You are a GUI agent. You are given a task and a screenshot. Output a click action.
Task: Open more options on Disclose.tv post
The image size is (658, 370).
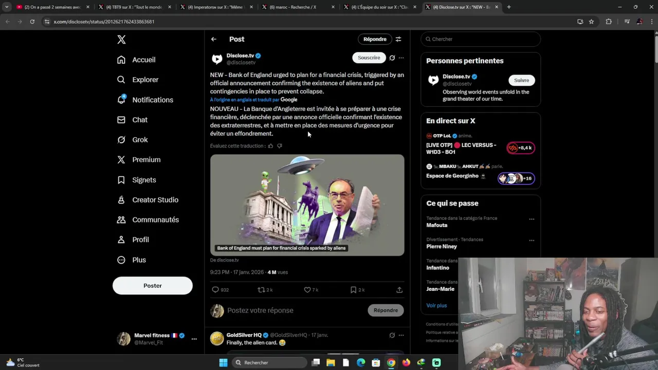coord(401,58)
